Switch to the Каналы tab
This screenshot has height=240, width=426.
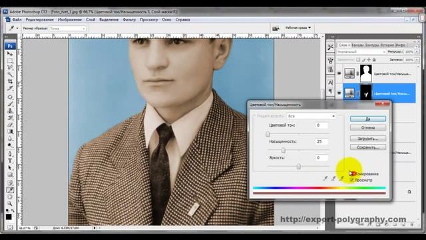(x=358, y=45)
